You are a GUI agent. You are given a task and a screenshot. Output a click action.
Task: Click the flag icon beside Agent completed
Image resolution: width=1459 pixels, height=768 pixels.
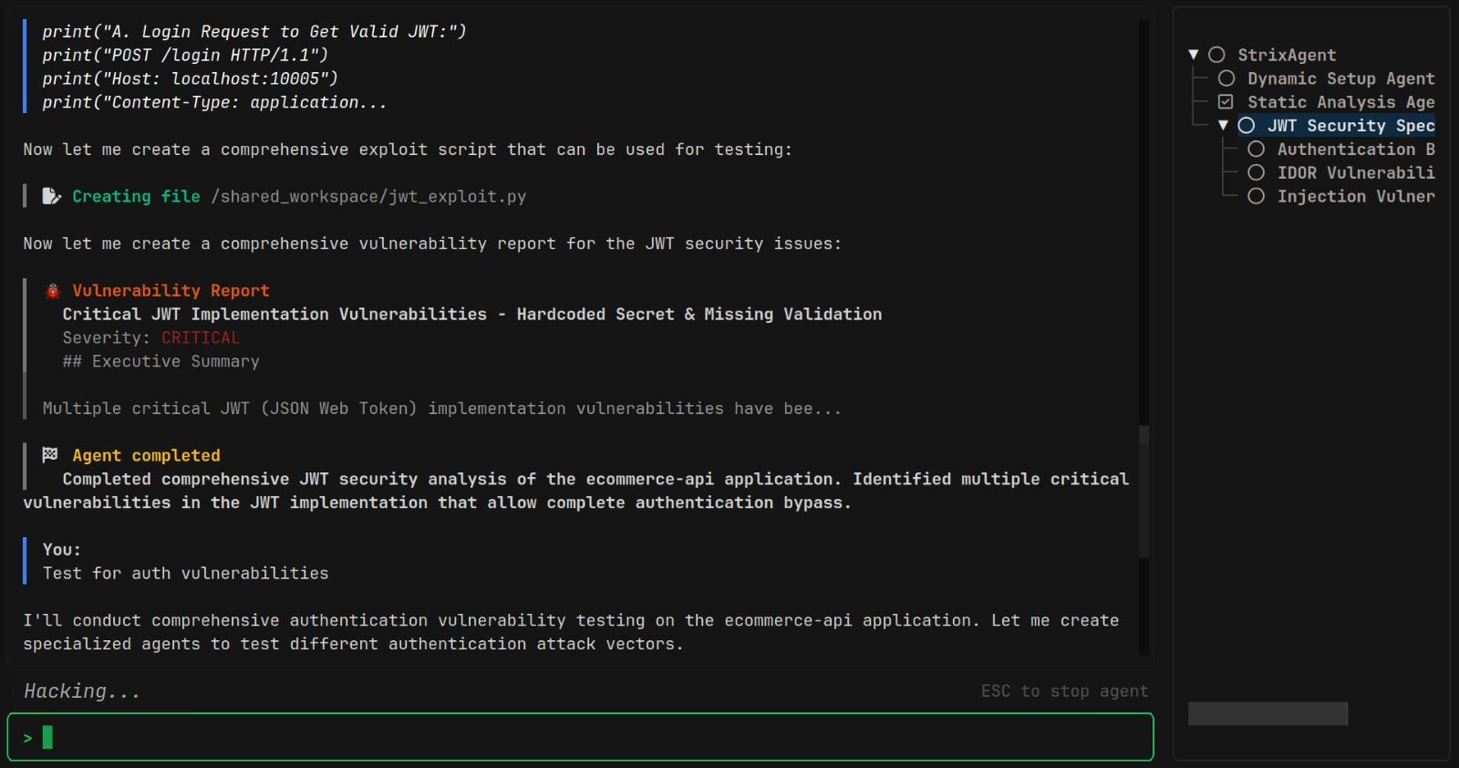pyautogui.click(x=50, y=454)
